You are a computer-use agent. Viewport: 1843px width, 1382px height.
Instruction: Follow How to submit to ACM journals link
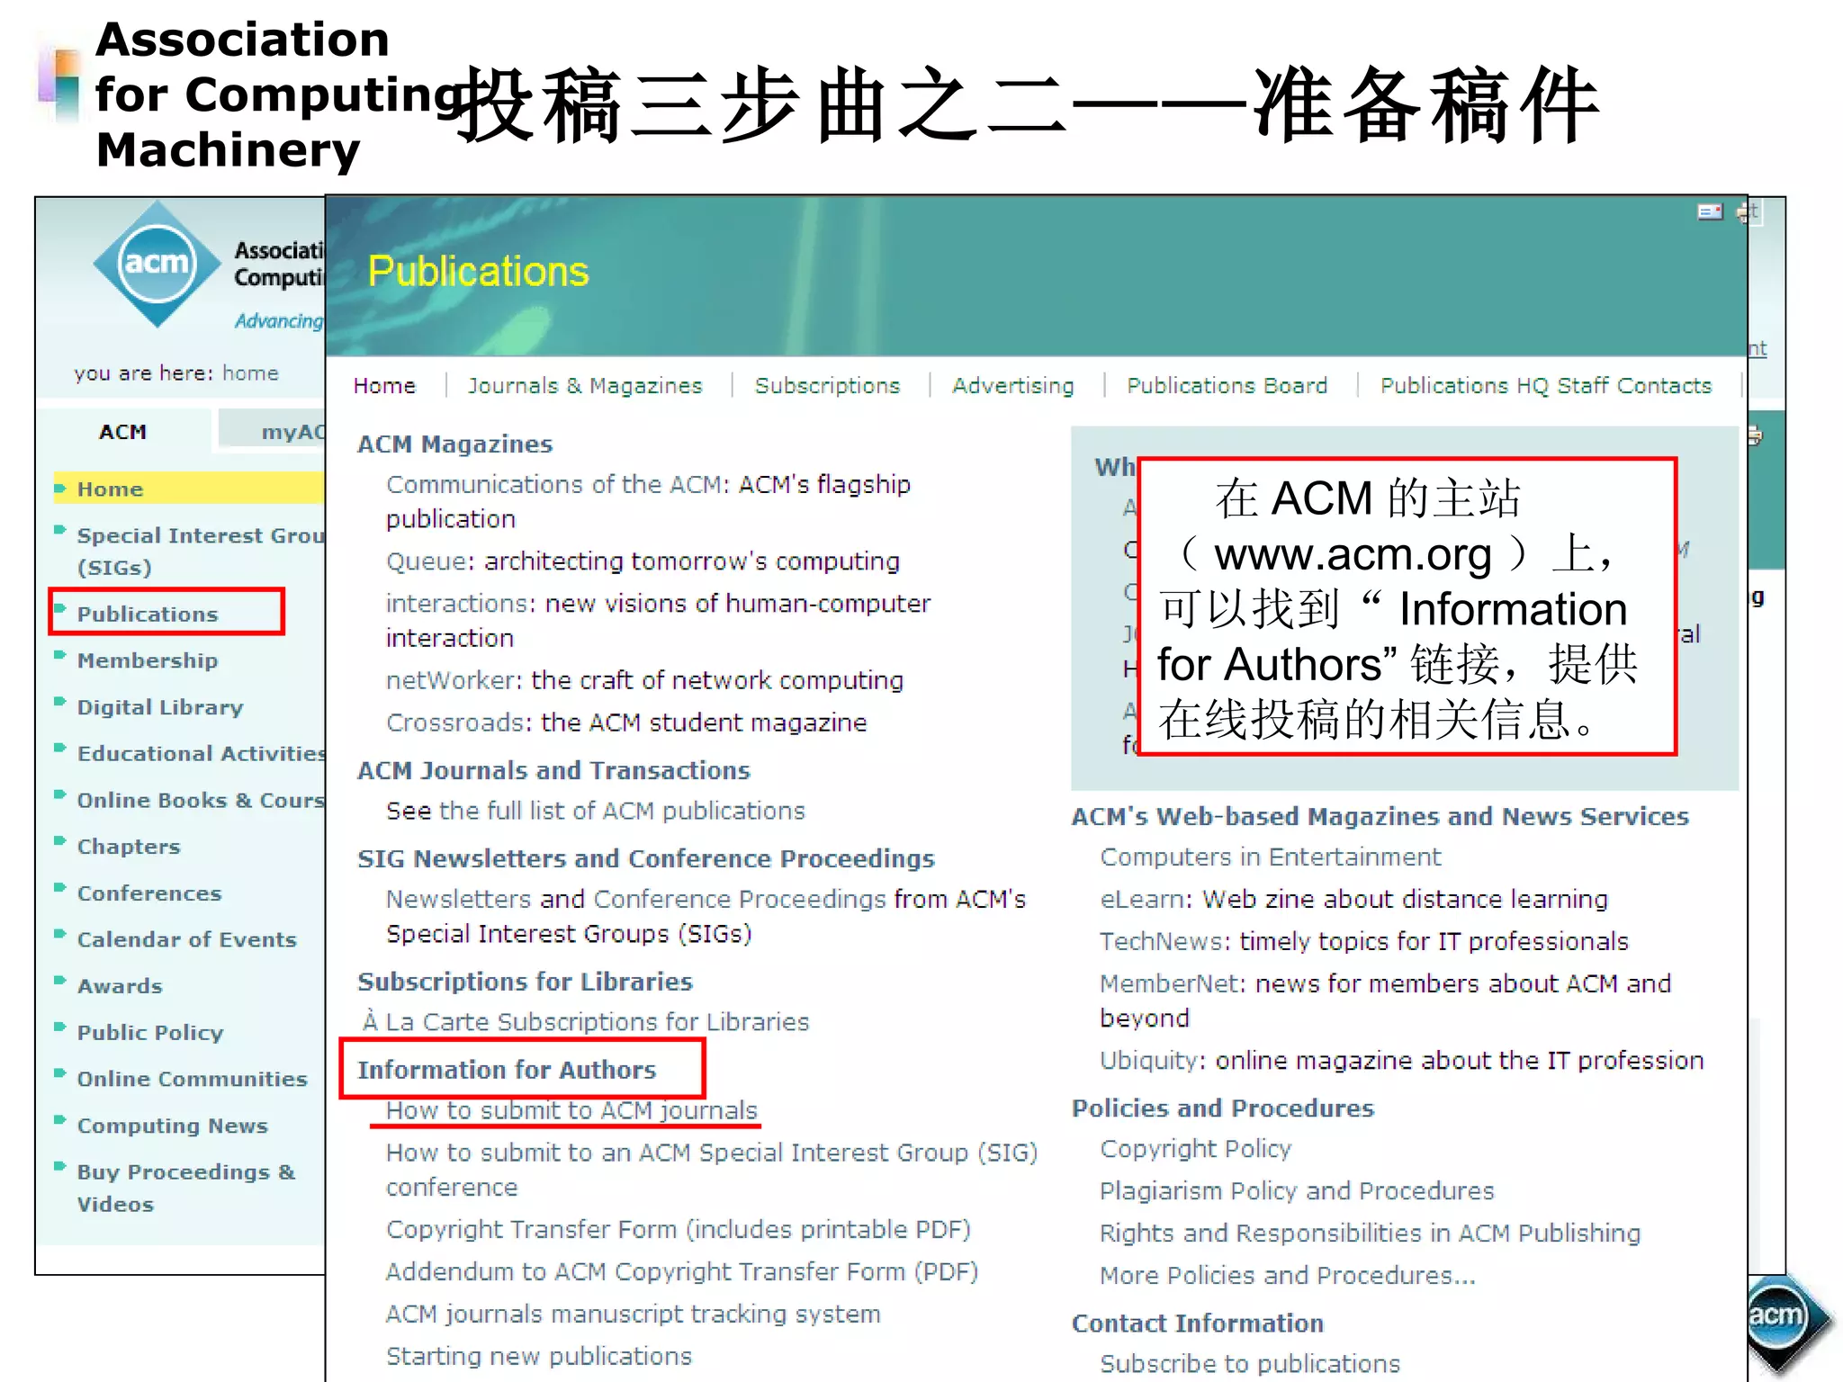[571, 1111]
